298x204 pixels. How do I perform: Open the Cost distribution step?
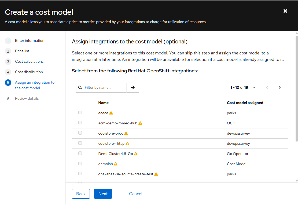29,72
